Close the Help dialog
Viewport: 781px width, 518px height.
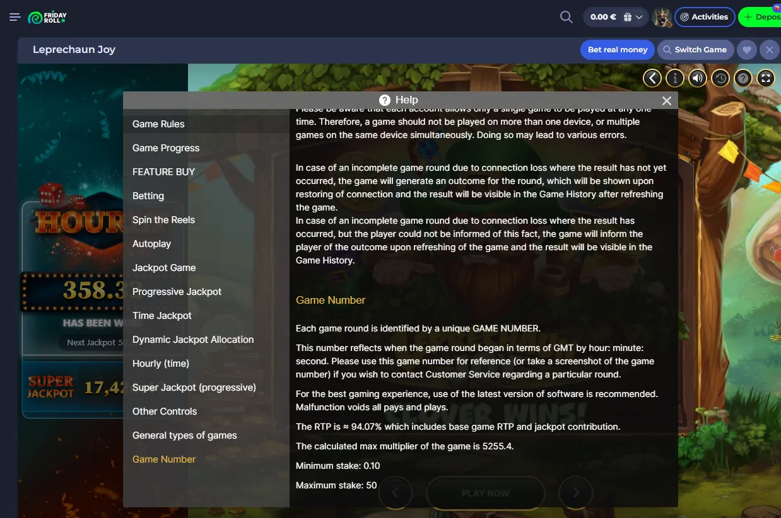pyautogui.click(x=667, y=100)
